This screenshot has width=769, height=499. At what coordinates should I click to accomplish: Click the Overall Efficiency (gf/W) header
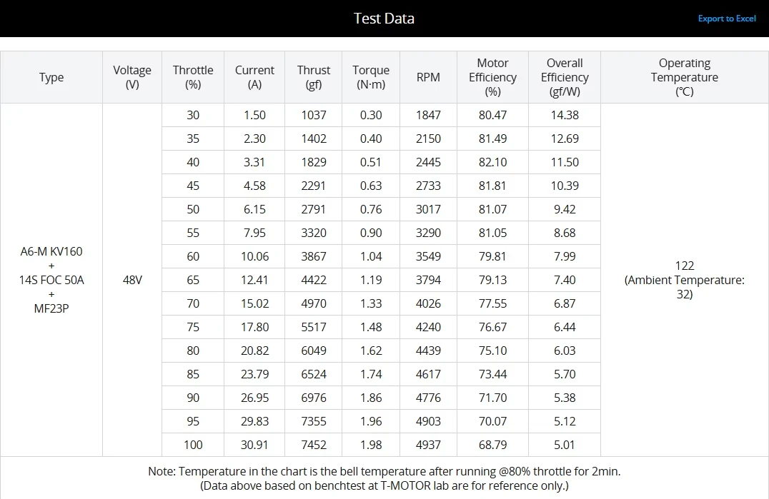tap(565, 77)
